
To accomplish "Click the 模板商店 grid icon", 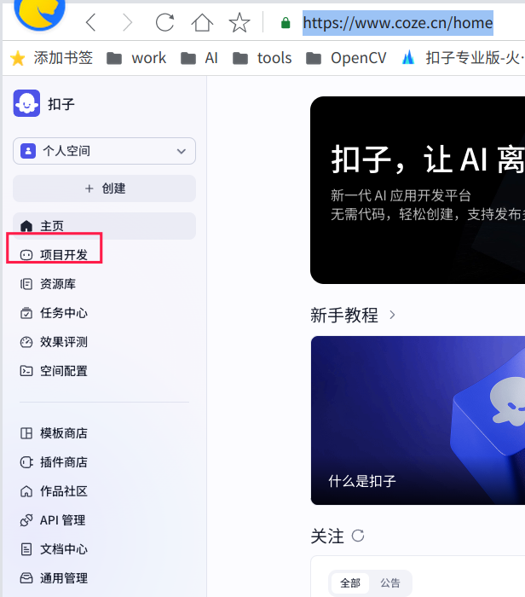I will (x=26, y=433).
